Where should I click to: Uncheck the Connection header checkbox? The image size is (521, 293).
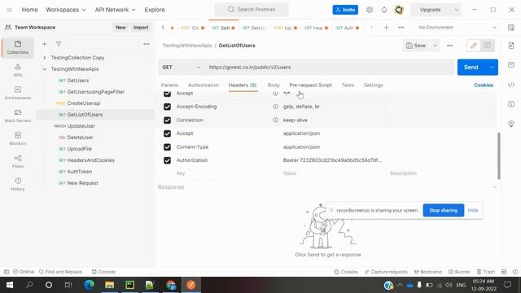coord(167,120)
